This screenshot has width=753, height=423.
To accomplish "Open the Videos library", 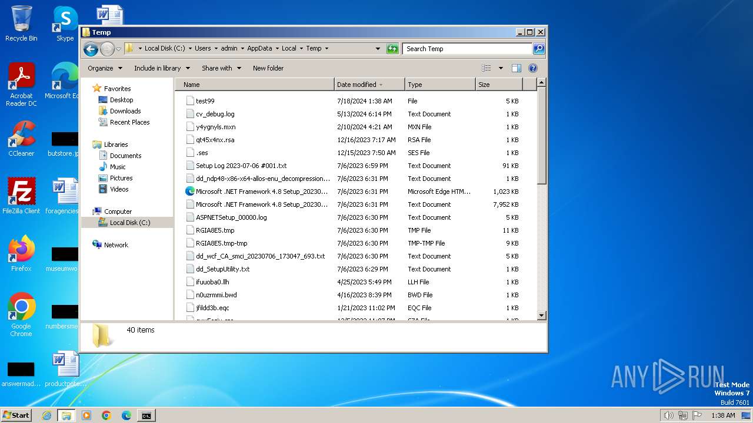I will click(119, 189).
